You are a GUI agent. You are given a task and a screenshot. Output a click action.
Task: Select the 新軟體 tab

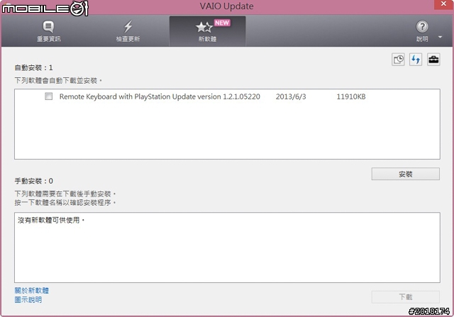click(208, 31)
